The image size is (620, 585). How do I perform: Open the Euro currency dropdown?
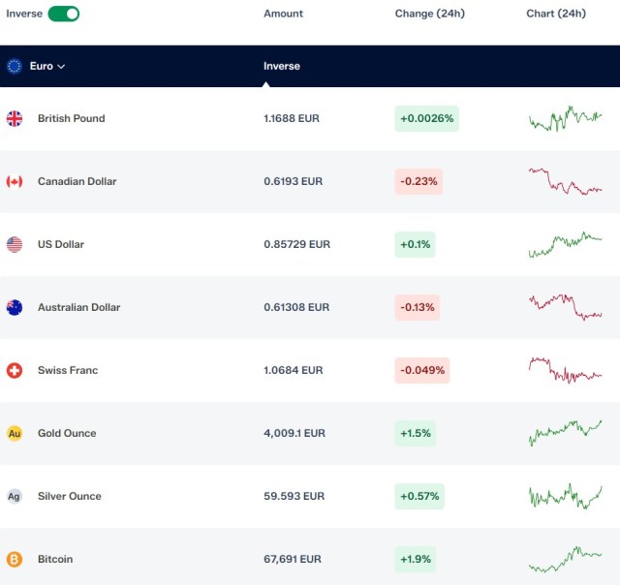pos(47,66)
